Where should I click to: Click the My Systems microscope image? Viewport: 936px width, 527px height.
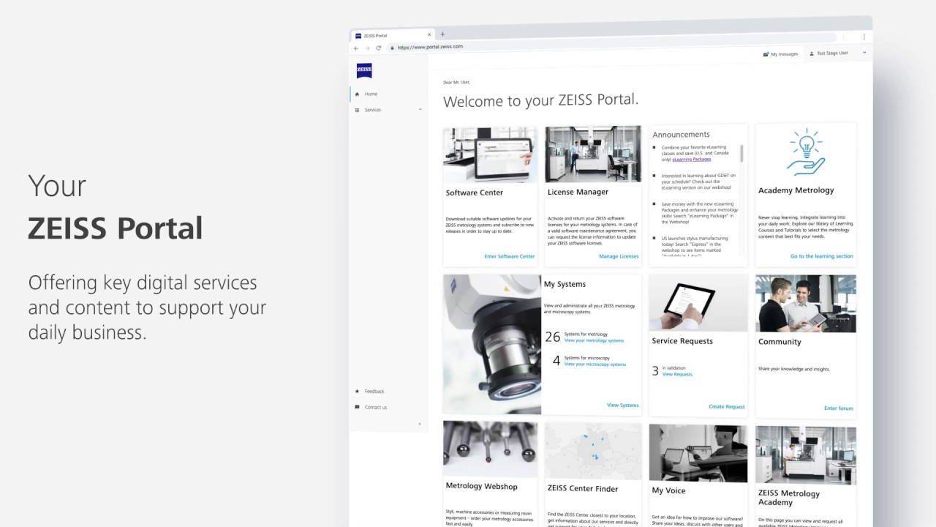(x=492, y=344)
